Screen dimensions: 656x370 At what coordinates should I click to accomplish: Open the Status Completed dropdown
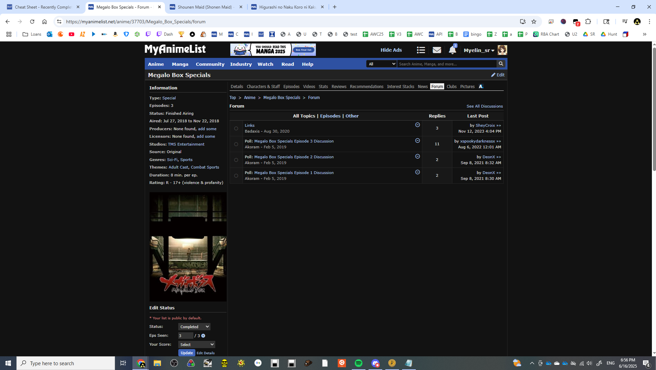[194, 327]
